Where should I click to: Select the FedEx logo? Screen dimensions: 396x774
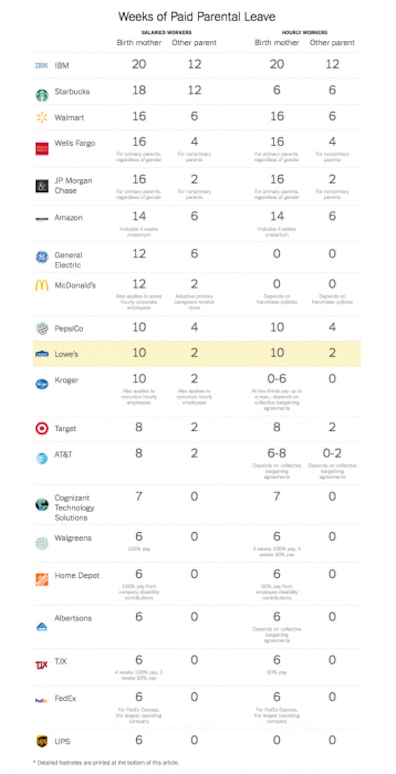pyautogui.click(x=41, y=700)
